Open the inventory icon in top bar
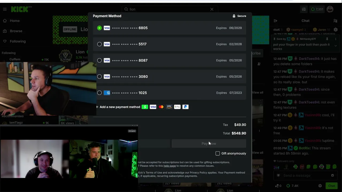 (x=304, y=9)
